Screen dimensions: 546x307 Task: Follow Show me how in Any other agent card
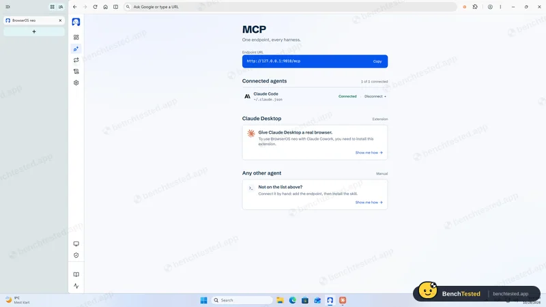(x=369, y=202)
